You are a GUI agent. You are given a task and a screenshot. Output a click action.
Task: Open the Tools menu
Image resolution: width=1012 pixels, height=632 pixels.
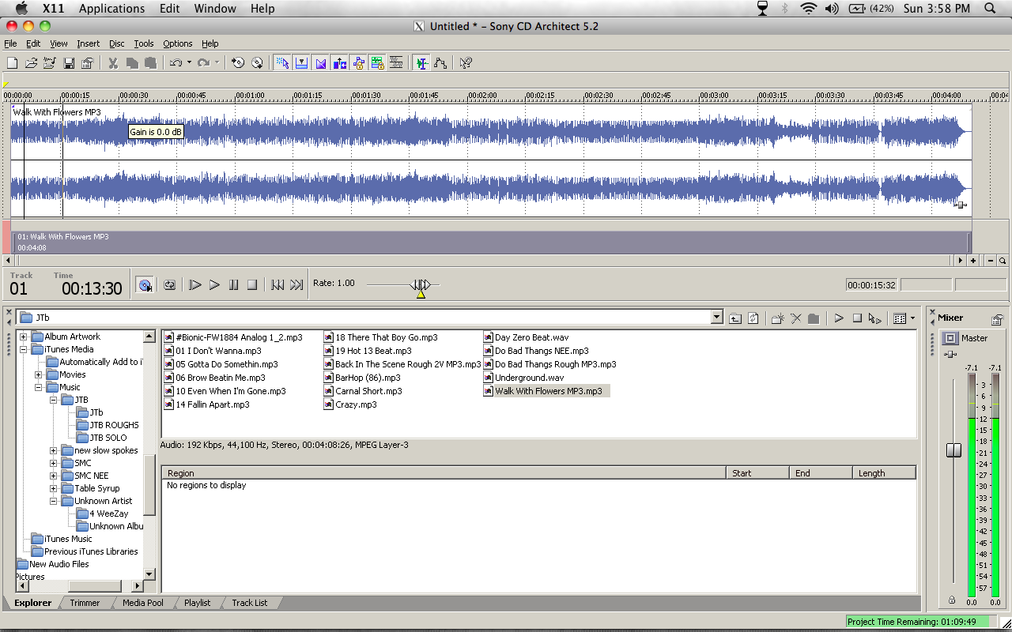point(143,43)
